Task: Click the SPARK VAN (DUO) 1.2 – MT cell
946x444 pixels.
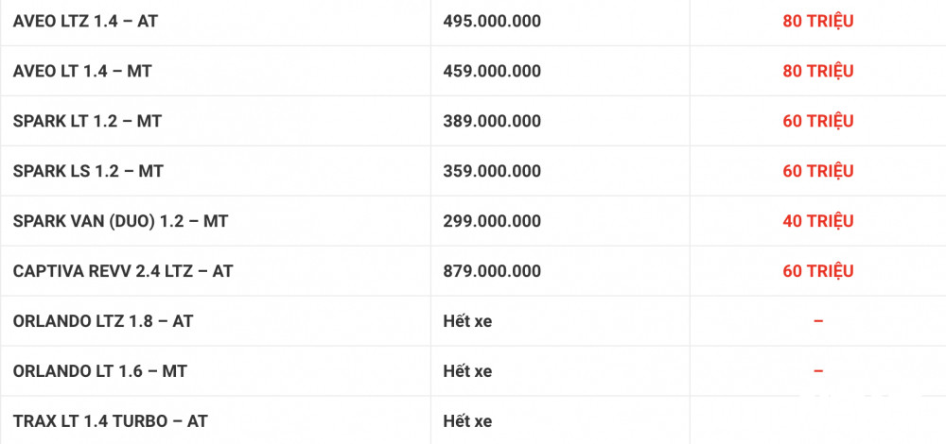Action: coord(120,221)
